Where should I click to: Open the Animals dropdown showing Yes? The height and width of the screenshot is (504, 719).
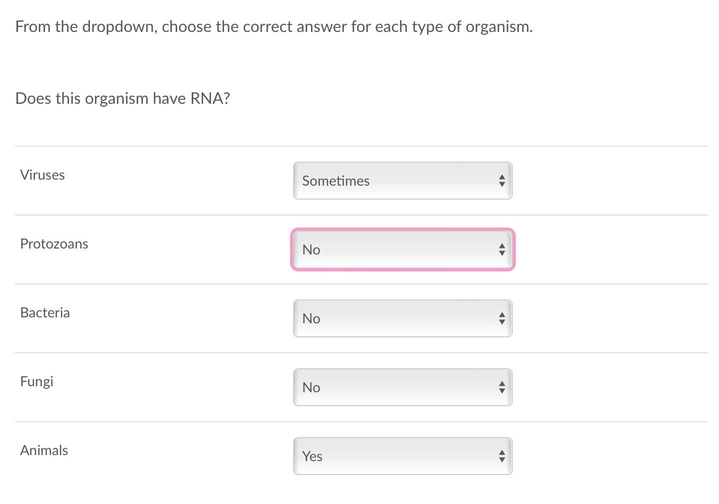point(402,456)
